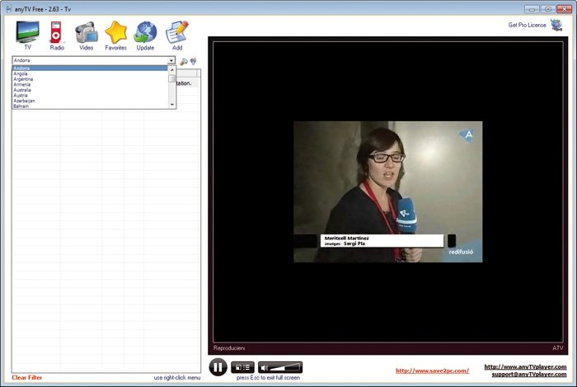Expand the country dropdown arrow
Viewport: 577px width, 387px height.
tap(171, 60)
